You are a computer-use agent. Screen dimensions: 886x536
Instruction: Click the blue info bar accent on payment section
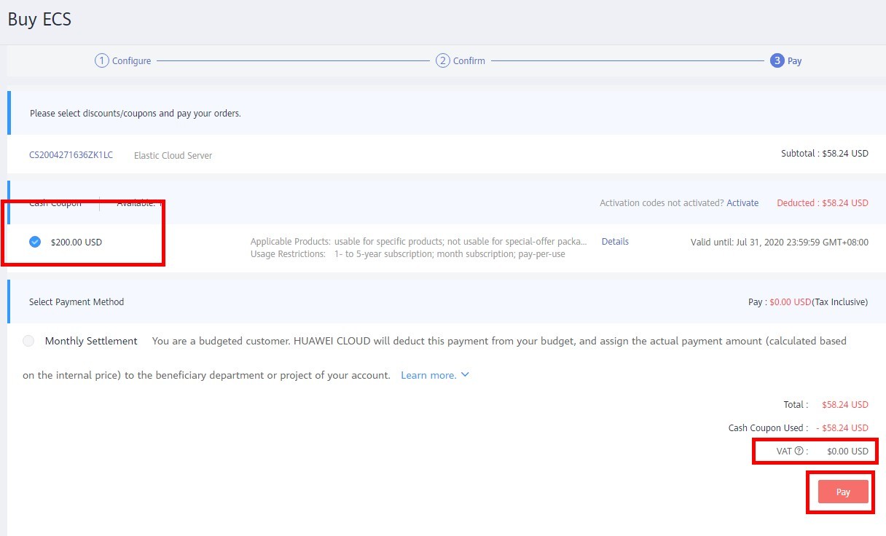[8, 301]
